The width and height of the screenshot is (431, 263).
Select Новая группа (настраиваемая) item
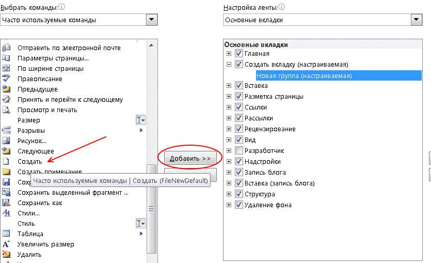pos(304,75)
